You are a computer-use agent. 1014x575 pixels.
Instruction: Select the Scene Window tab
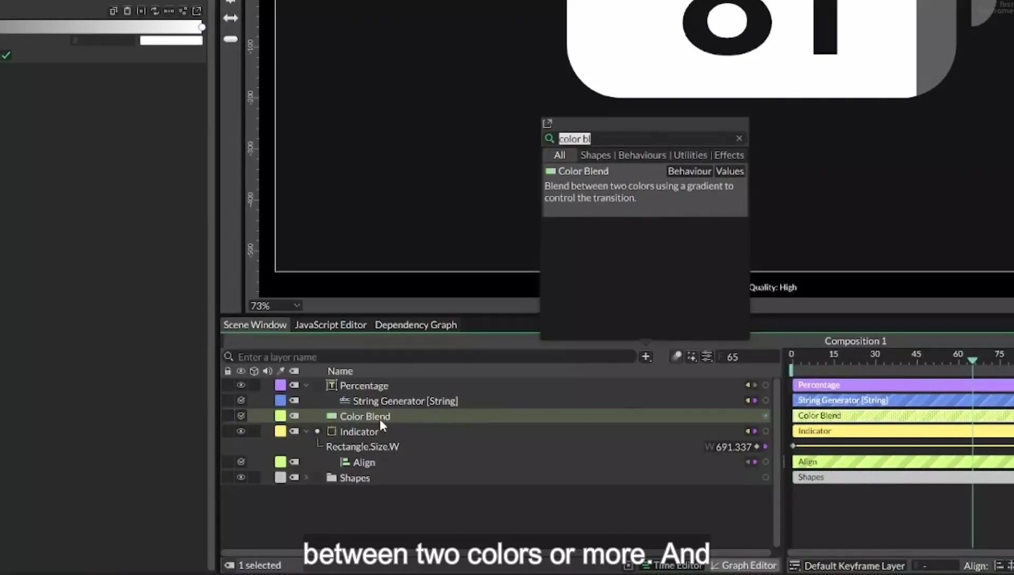pyautogui.click(x=255, y=324)
